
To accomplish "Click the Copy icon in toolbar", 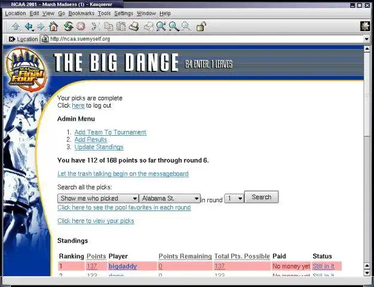I will [x=109, y=26].
